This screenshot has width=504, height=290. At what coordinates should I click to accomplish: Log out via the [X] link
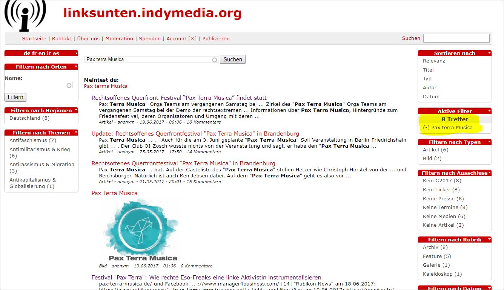pyautogui.click(x=192, y=38)
